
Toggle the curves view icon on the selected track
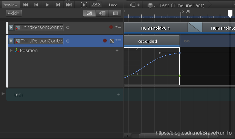pos(112,41)
